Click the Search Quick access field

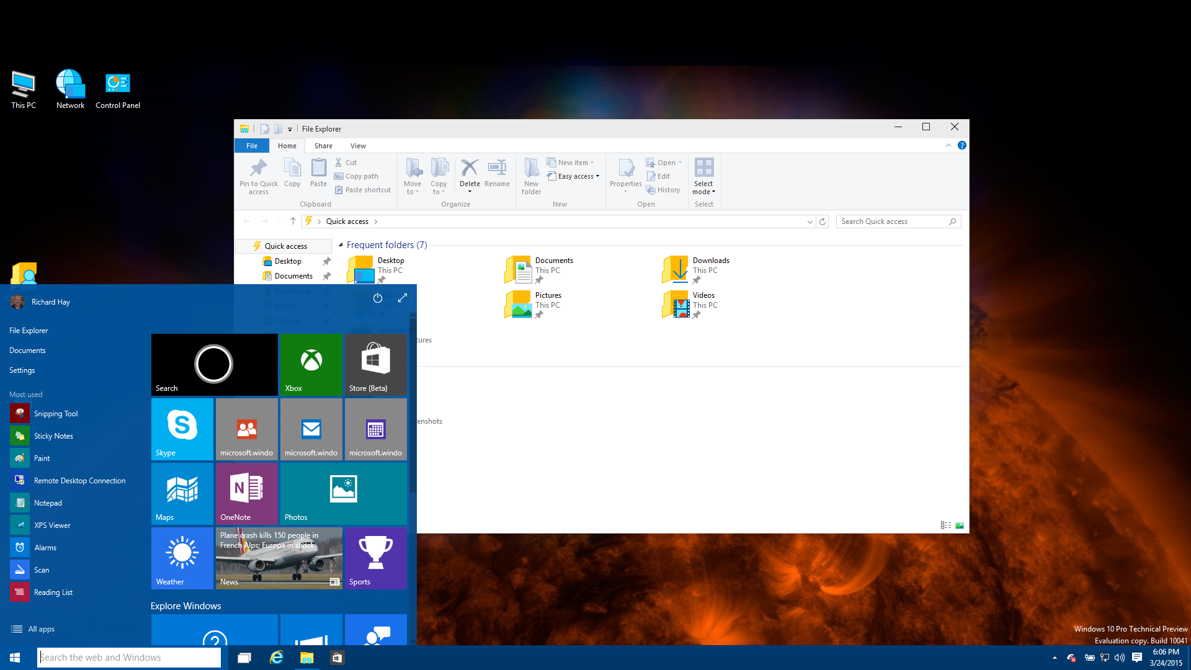(892, 221)
